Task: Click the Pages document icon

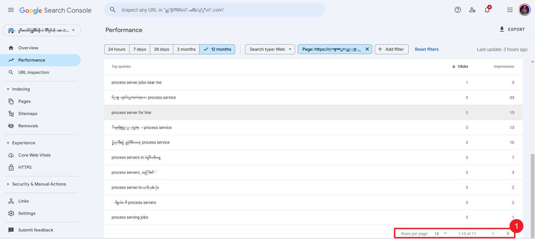Action: coord(11,101)
